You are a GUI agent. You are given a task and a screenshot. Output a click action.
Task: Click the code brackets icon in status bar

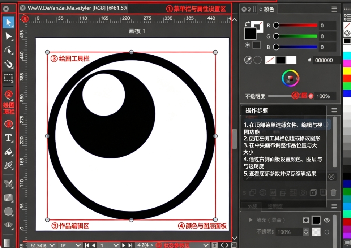pos(224,245)
